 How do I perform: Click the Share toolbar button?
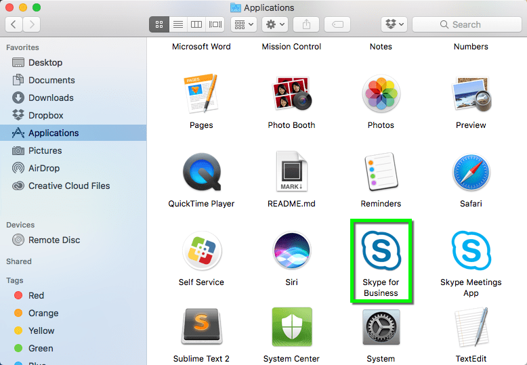pyautogui.click(x=306, y=24)
